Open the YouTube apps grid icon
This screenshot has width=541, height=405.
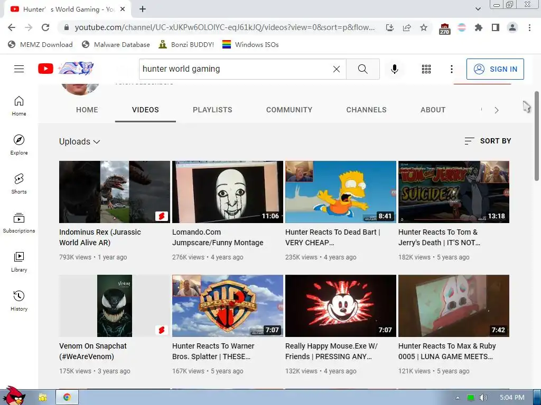426,69
